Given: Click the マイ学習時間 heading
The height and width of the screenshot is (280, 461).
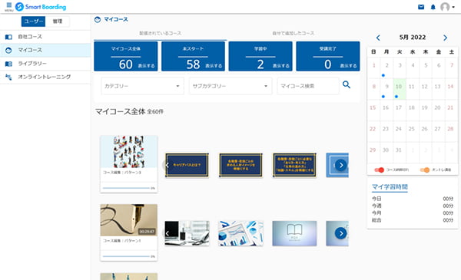Looking at the screenshot, I should pyautogui.click(x=390, y=187).
